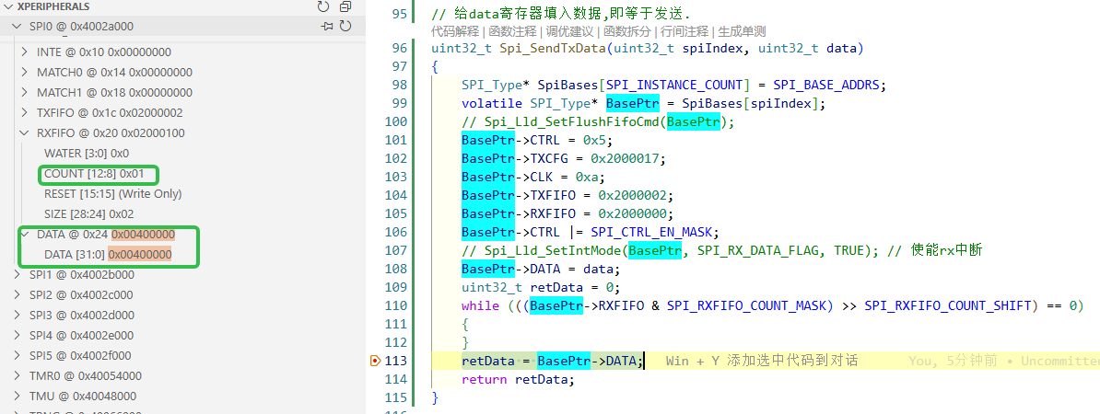
Task: Collapse the XPERIPHERALS section
Action: pyautogui.click(x=8, y=6)
